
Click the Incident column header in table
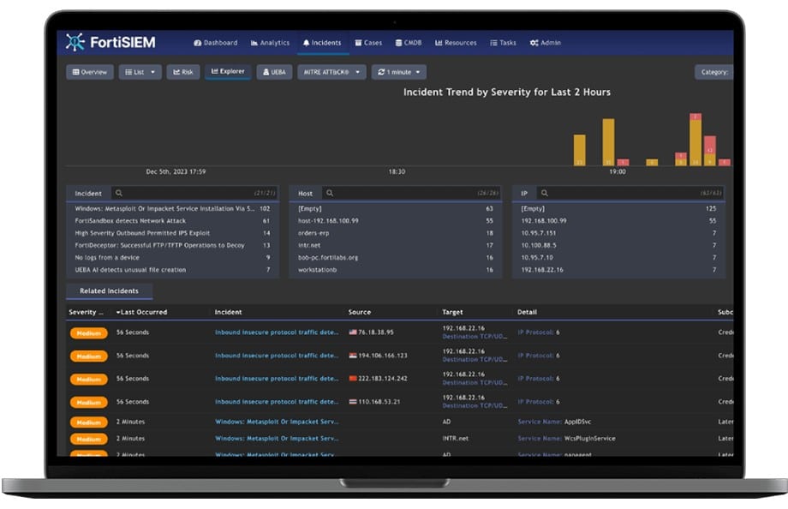point(228,312)
